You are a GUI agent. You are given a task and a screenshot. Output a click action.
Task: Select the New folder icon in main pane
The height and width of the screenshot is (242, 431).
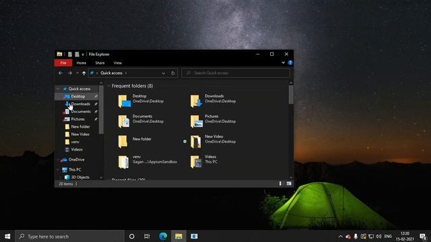tap(123, 141)
